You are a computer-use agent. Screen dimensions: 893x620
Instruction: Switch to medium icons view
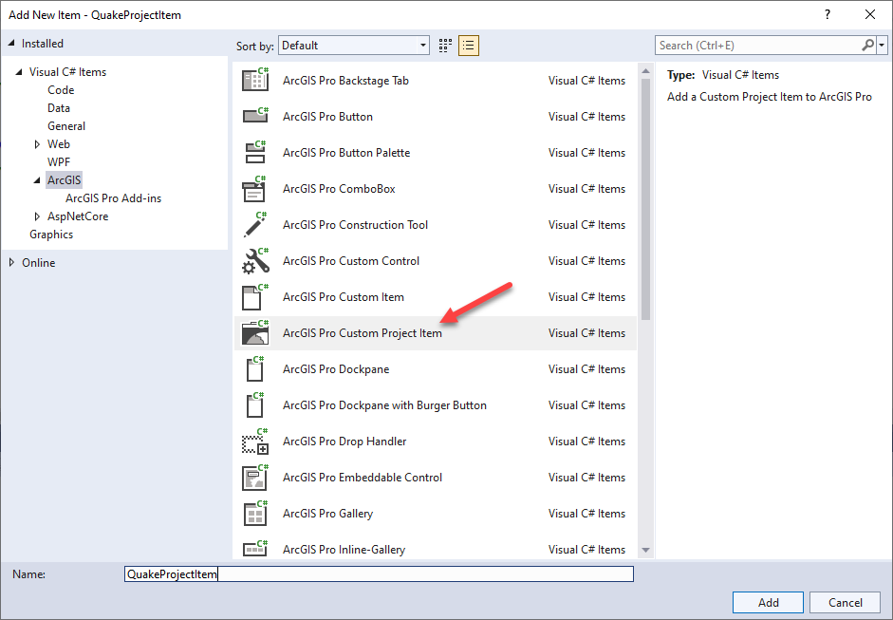click(444, 45)
